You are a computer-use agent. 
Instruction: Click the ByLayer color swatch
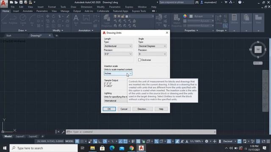tap(191, 16)
